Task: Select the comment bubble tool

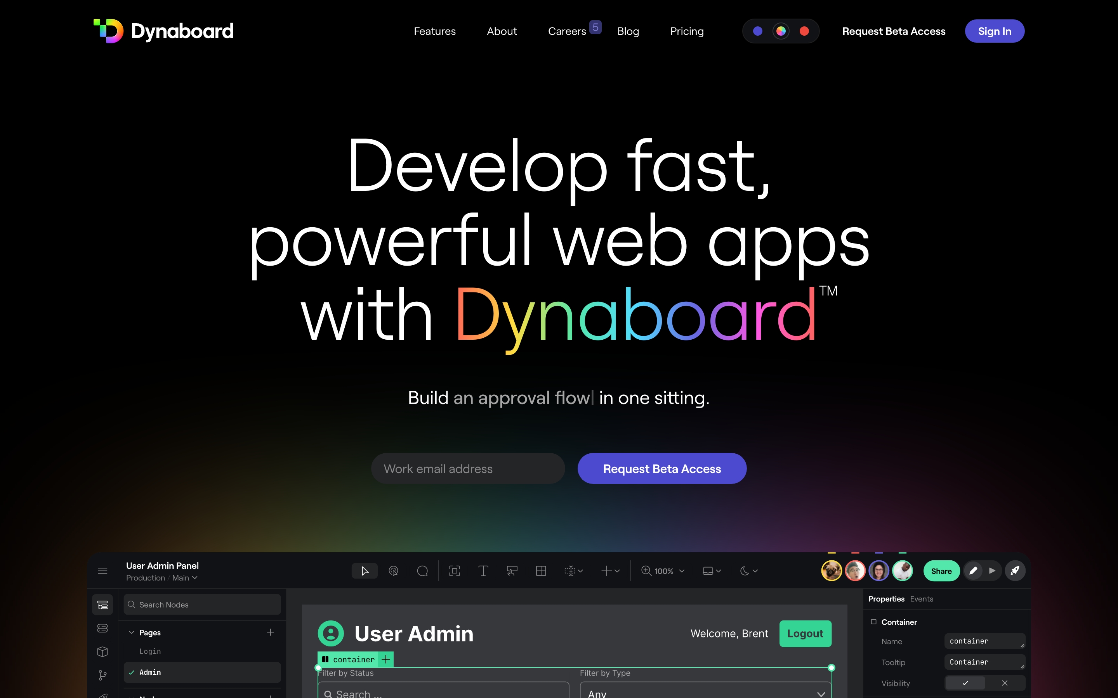Action: click(x=422, y=571)
